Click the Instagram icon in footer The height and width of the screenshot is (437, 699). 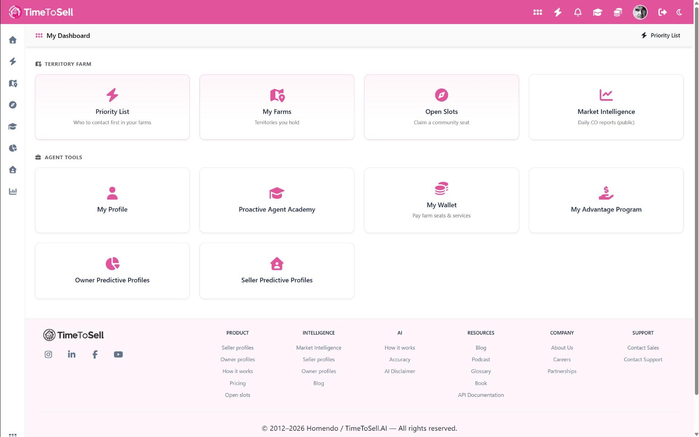(48, 354)
